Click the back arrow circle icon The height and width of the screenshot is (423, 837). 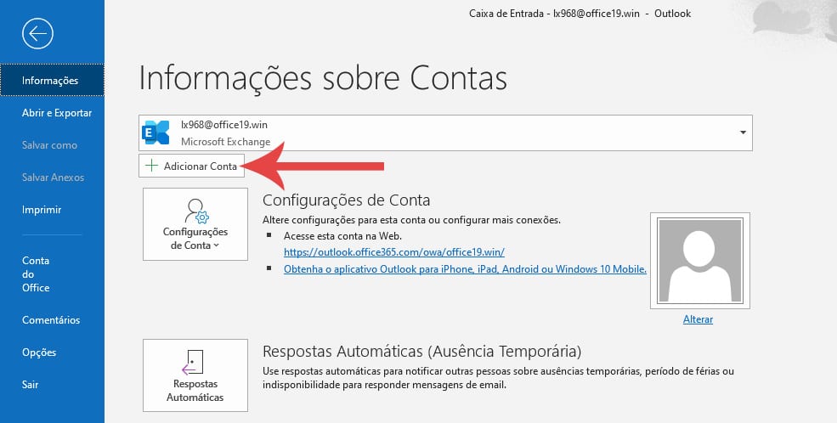[x=39, y=34]
